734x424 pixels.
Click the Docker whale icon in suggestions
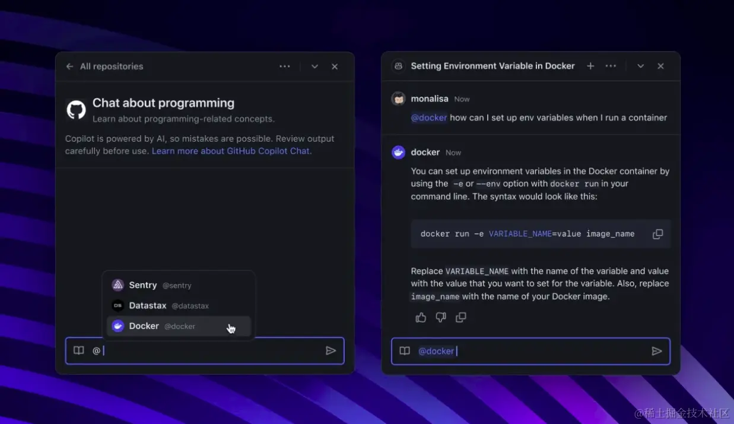[118, 326]
